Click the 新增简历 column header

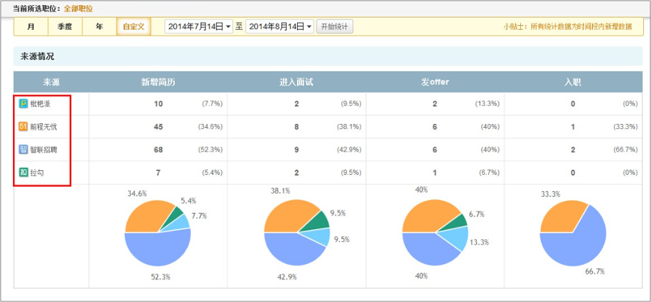point(158,82)
